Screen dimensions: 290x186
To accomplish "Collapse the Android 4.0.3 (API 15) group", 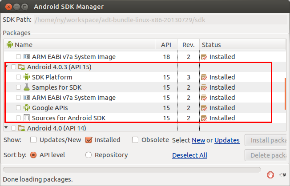I will click(6, 67).
